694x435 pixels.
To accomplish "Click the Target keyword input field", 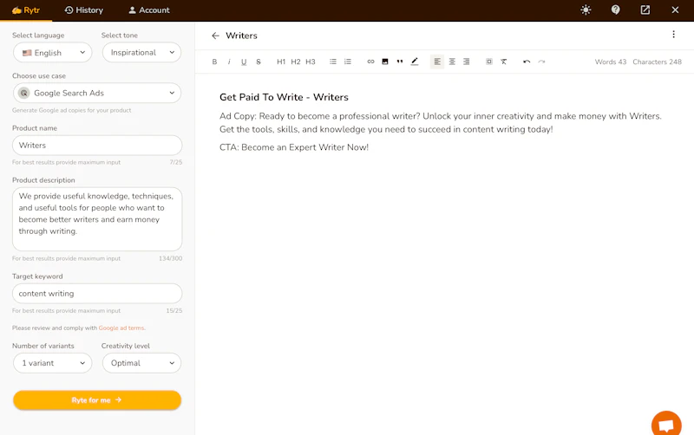I will [x=97, y=294].
